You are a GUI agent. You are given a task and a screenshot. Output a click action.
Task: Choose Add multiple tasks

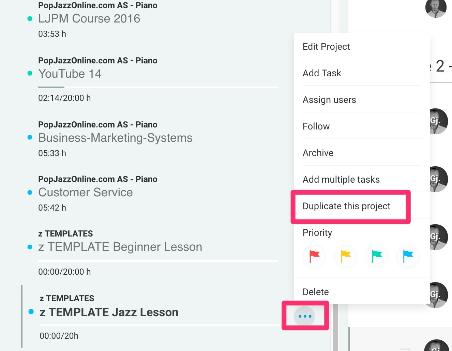341,180
